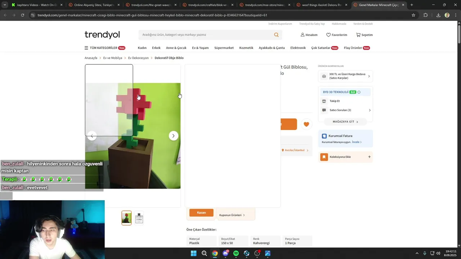Expand the Avcılar/İstanbul delivery location
461x259 pixels.
pos(295,150)
